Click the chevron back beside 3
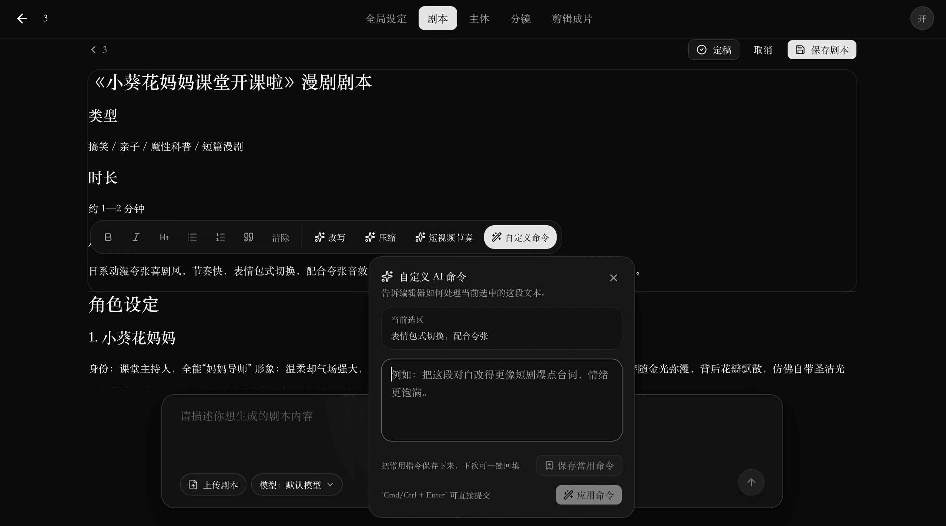Image resolution: width=946 pixels, height=526 pixels. click(x=93, y=50)
